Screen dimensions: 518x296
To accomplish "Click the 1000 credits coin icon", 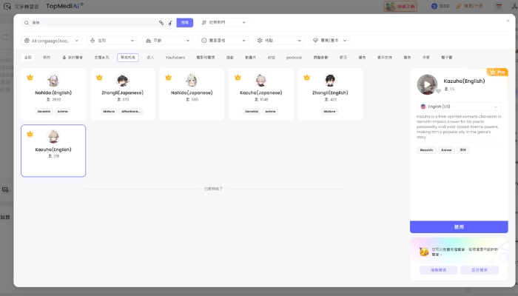I will 434,6.
